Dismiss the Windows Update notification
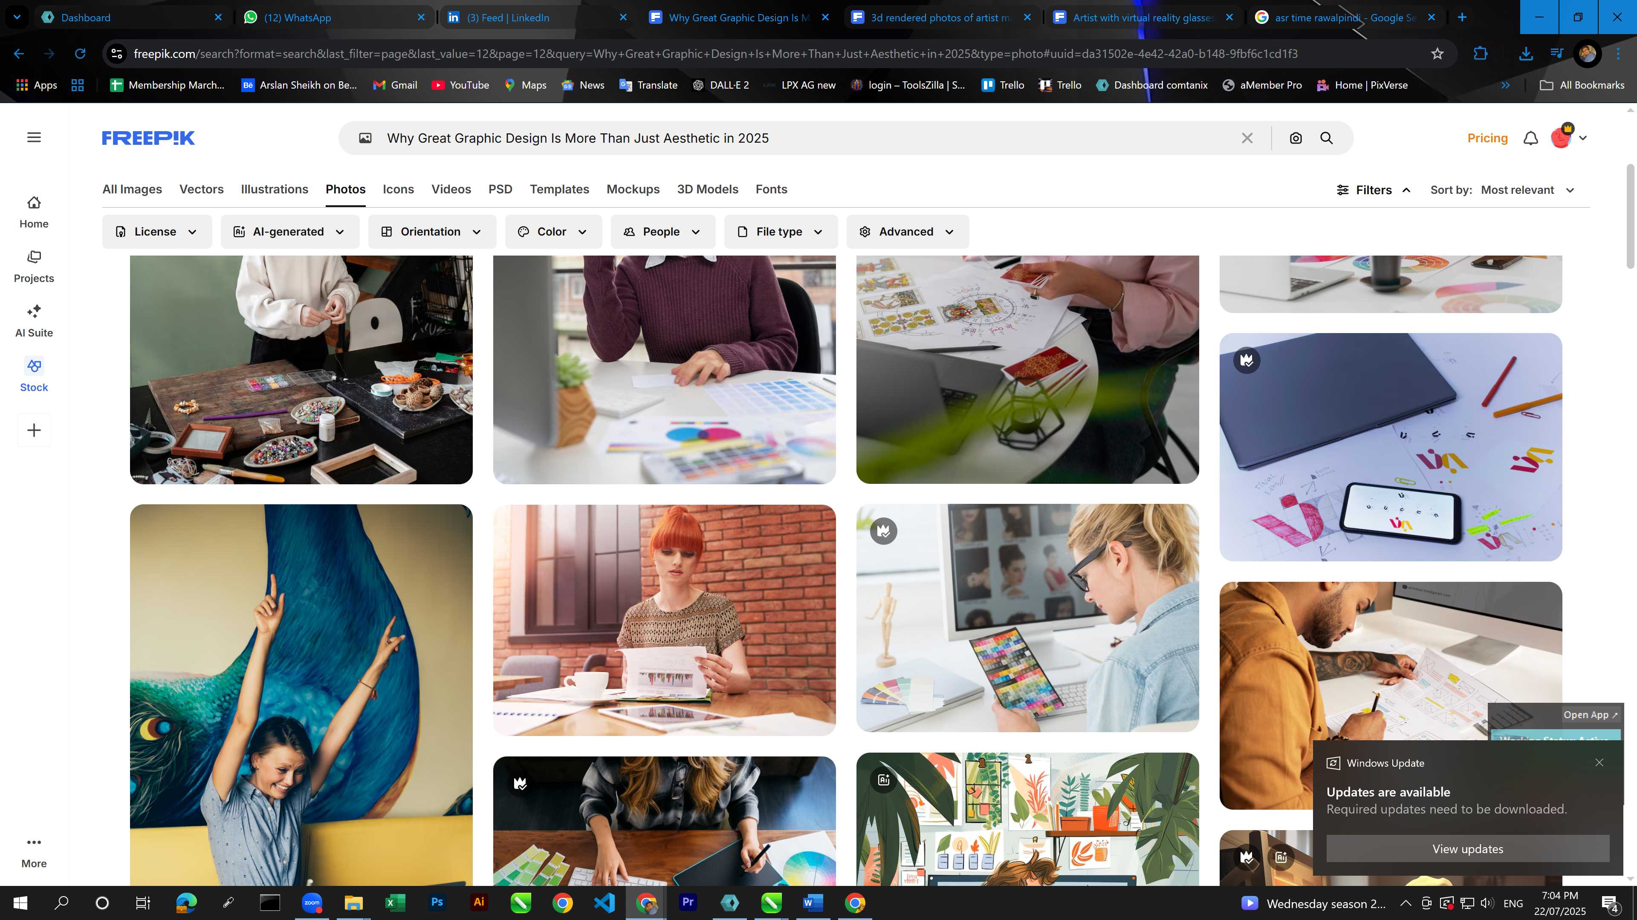The width and height of the screenshot is (1637, 920). click(1599, 762)
